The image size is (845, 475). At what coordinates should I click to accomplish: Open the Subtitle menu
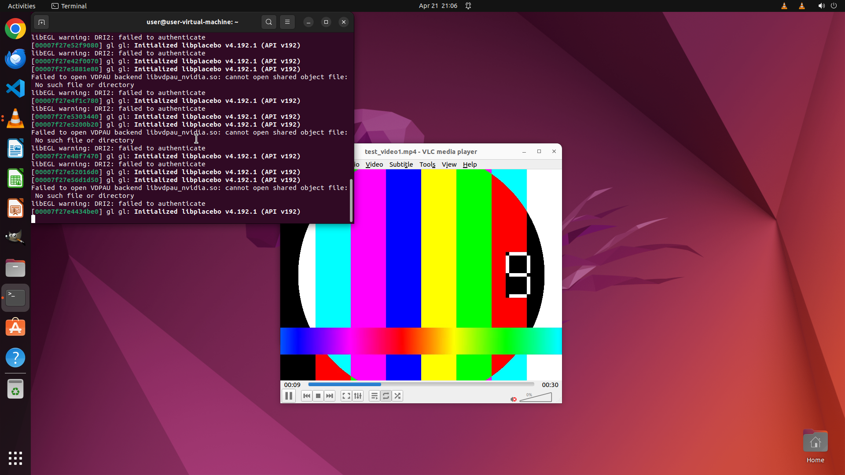pyautogui.click(x=401, y=164)
